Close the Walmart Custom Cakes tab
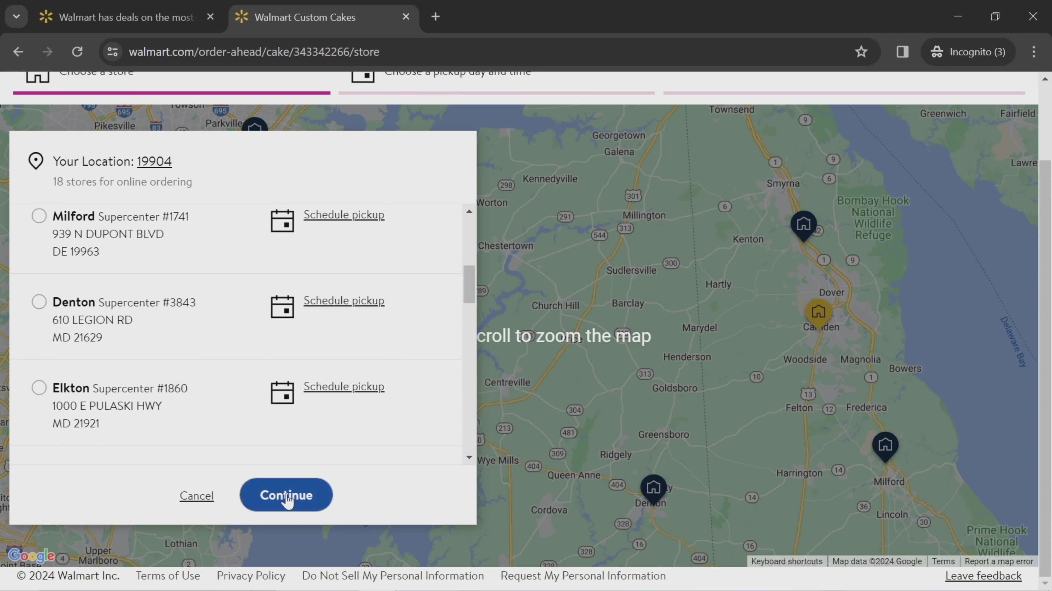Screen dimensions: 1052x591 (406, 17)
